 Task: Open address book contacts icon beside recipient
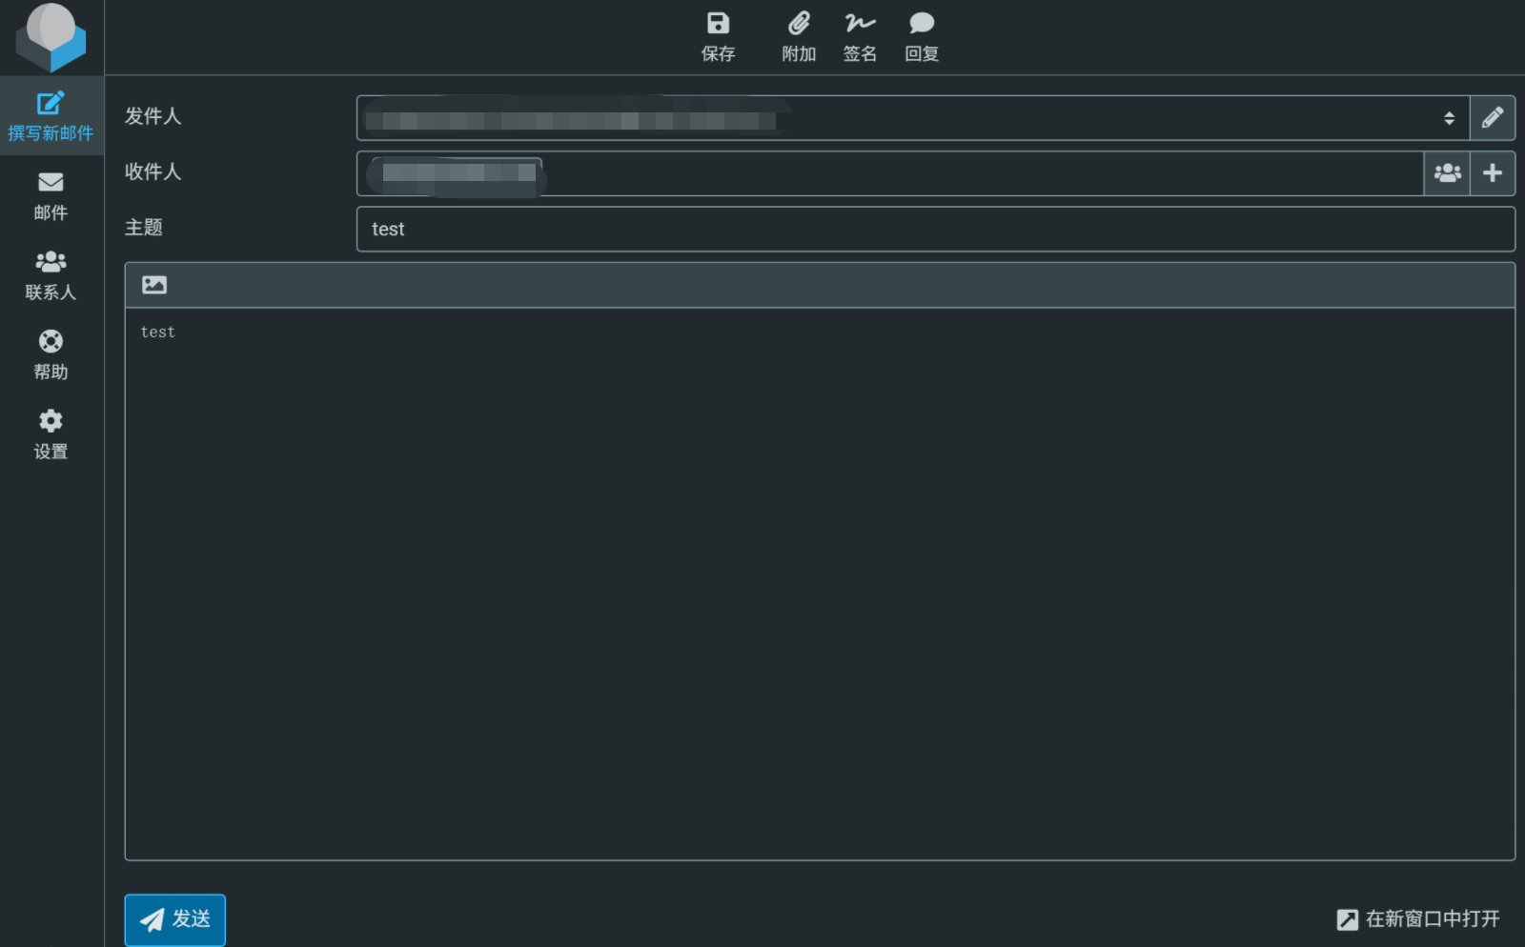pos(1447,173)
